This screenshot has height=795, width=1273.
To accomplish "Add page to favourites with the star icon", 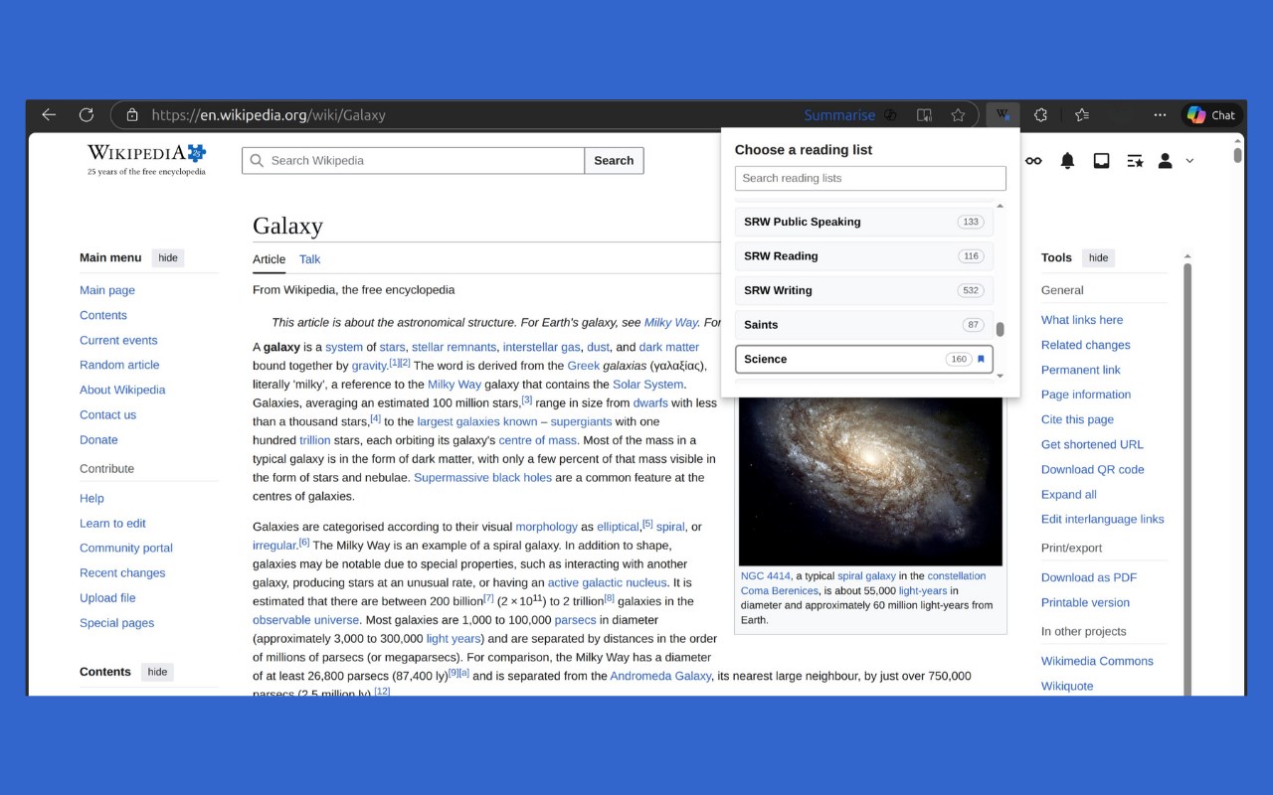I will pyautogui.click(x=958, y=115).
